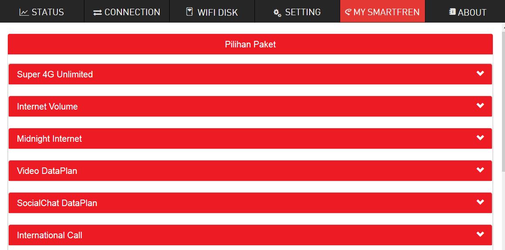The width and height of the screenshot is (505, 250).
Task: Click the Pilihan Paket header
Action: (250, 44)
